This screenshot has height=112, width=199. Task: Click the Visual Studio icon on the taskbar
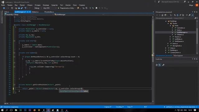pyautogui.click(x=48, y=110)
